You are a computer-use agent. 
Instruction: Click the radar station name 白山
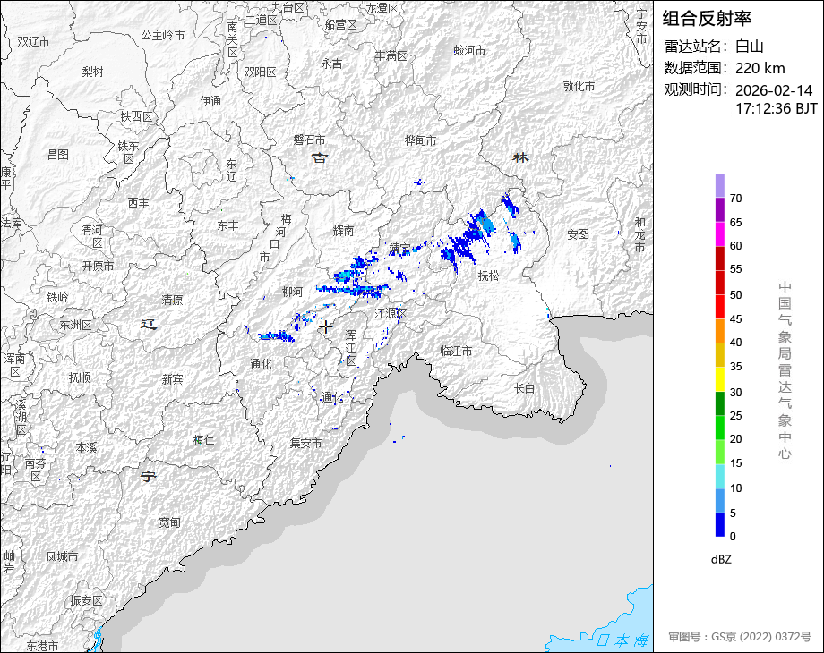pyautogui.click(x=750, y=47)
